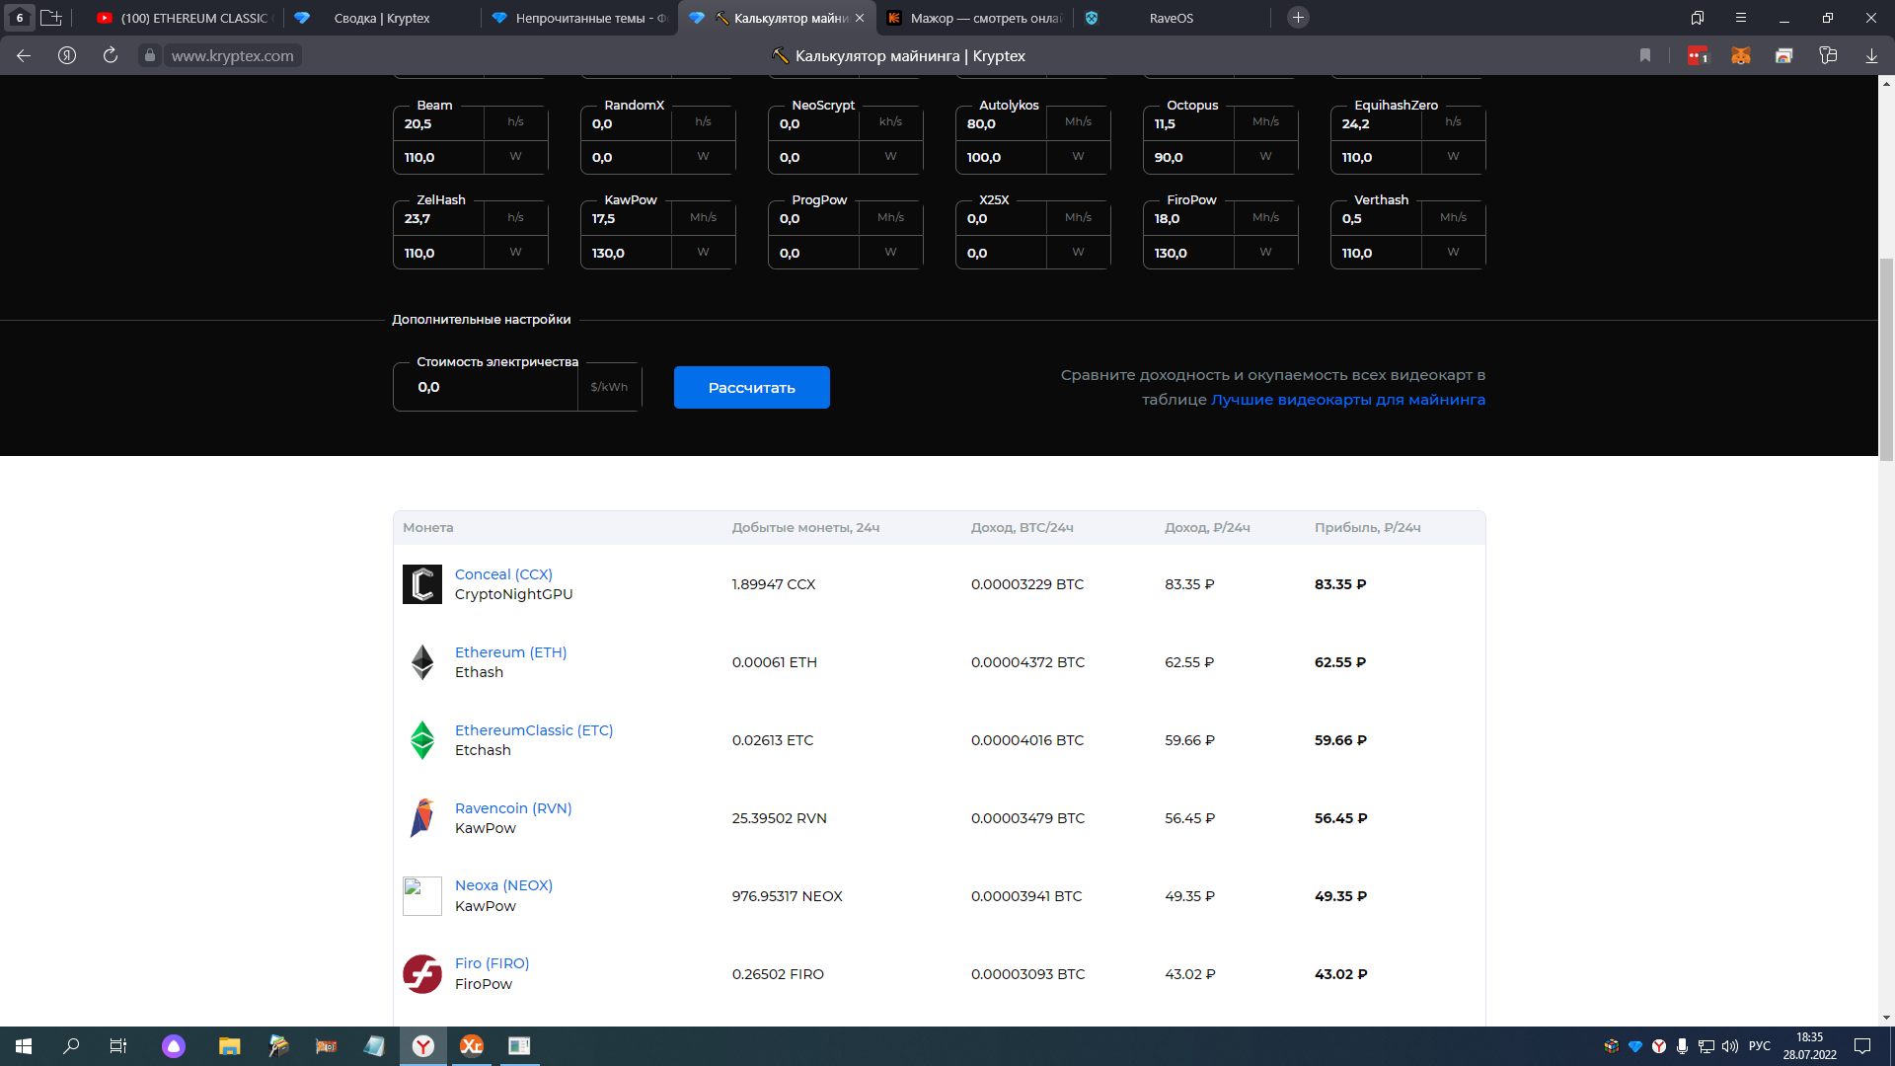Open tab group counter showing 6
This screenshot has height=1066, width=1895.
pos(20,18)
